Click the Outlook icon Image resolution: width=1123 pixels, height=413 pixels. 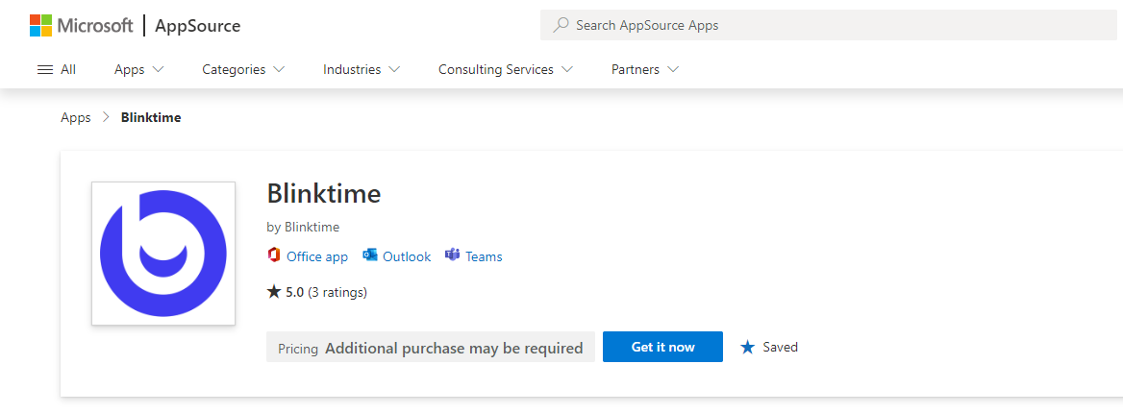click(x=369, y=255)
